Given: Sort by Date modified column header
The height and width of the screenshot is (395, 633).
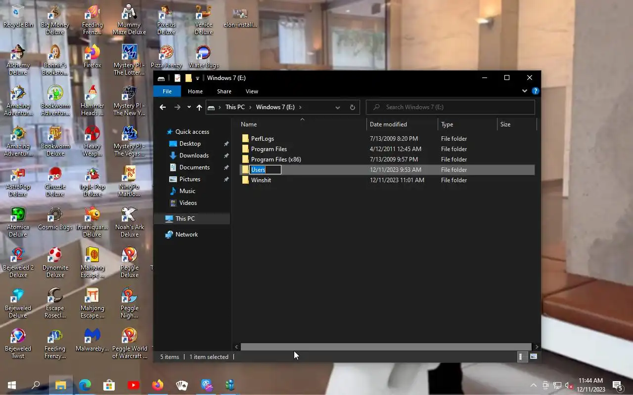Looking at the screenshot, I should tap(403, 124).
